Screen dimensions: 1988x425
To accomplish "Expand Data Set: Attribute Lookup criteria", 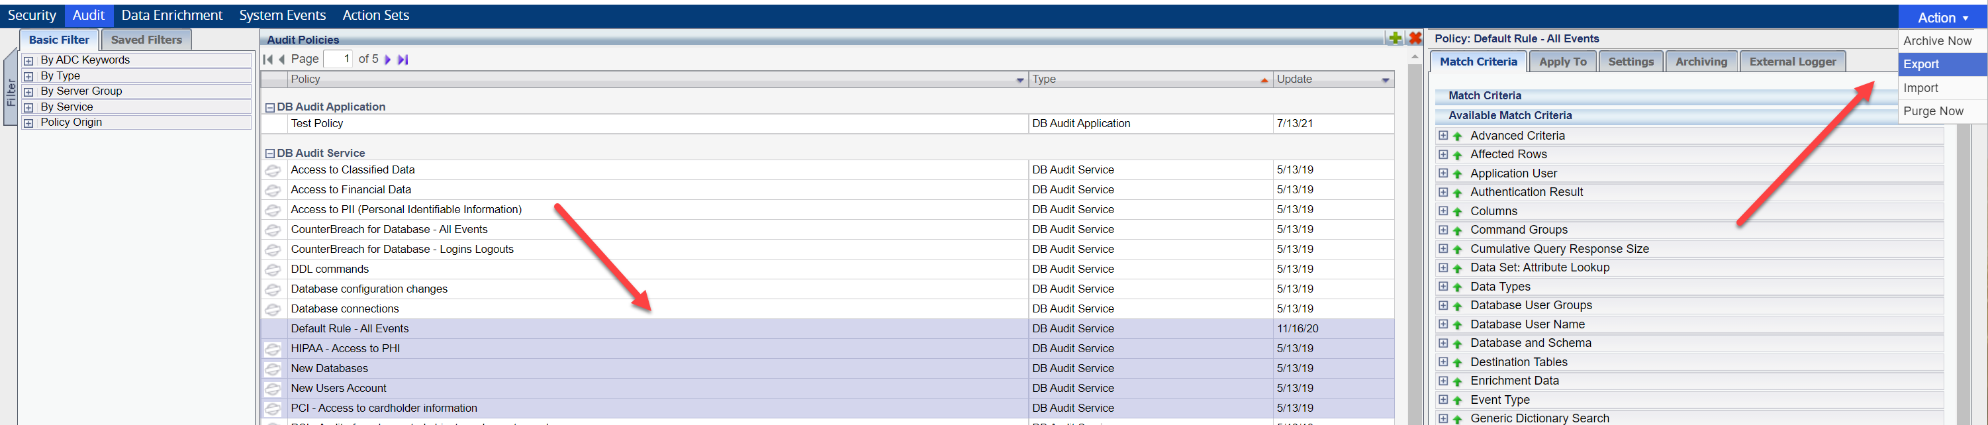I will [x=1443, y=267].
